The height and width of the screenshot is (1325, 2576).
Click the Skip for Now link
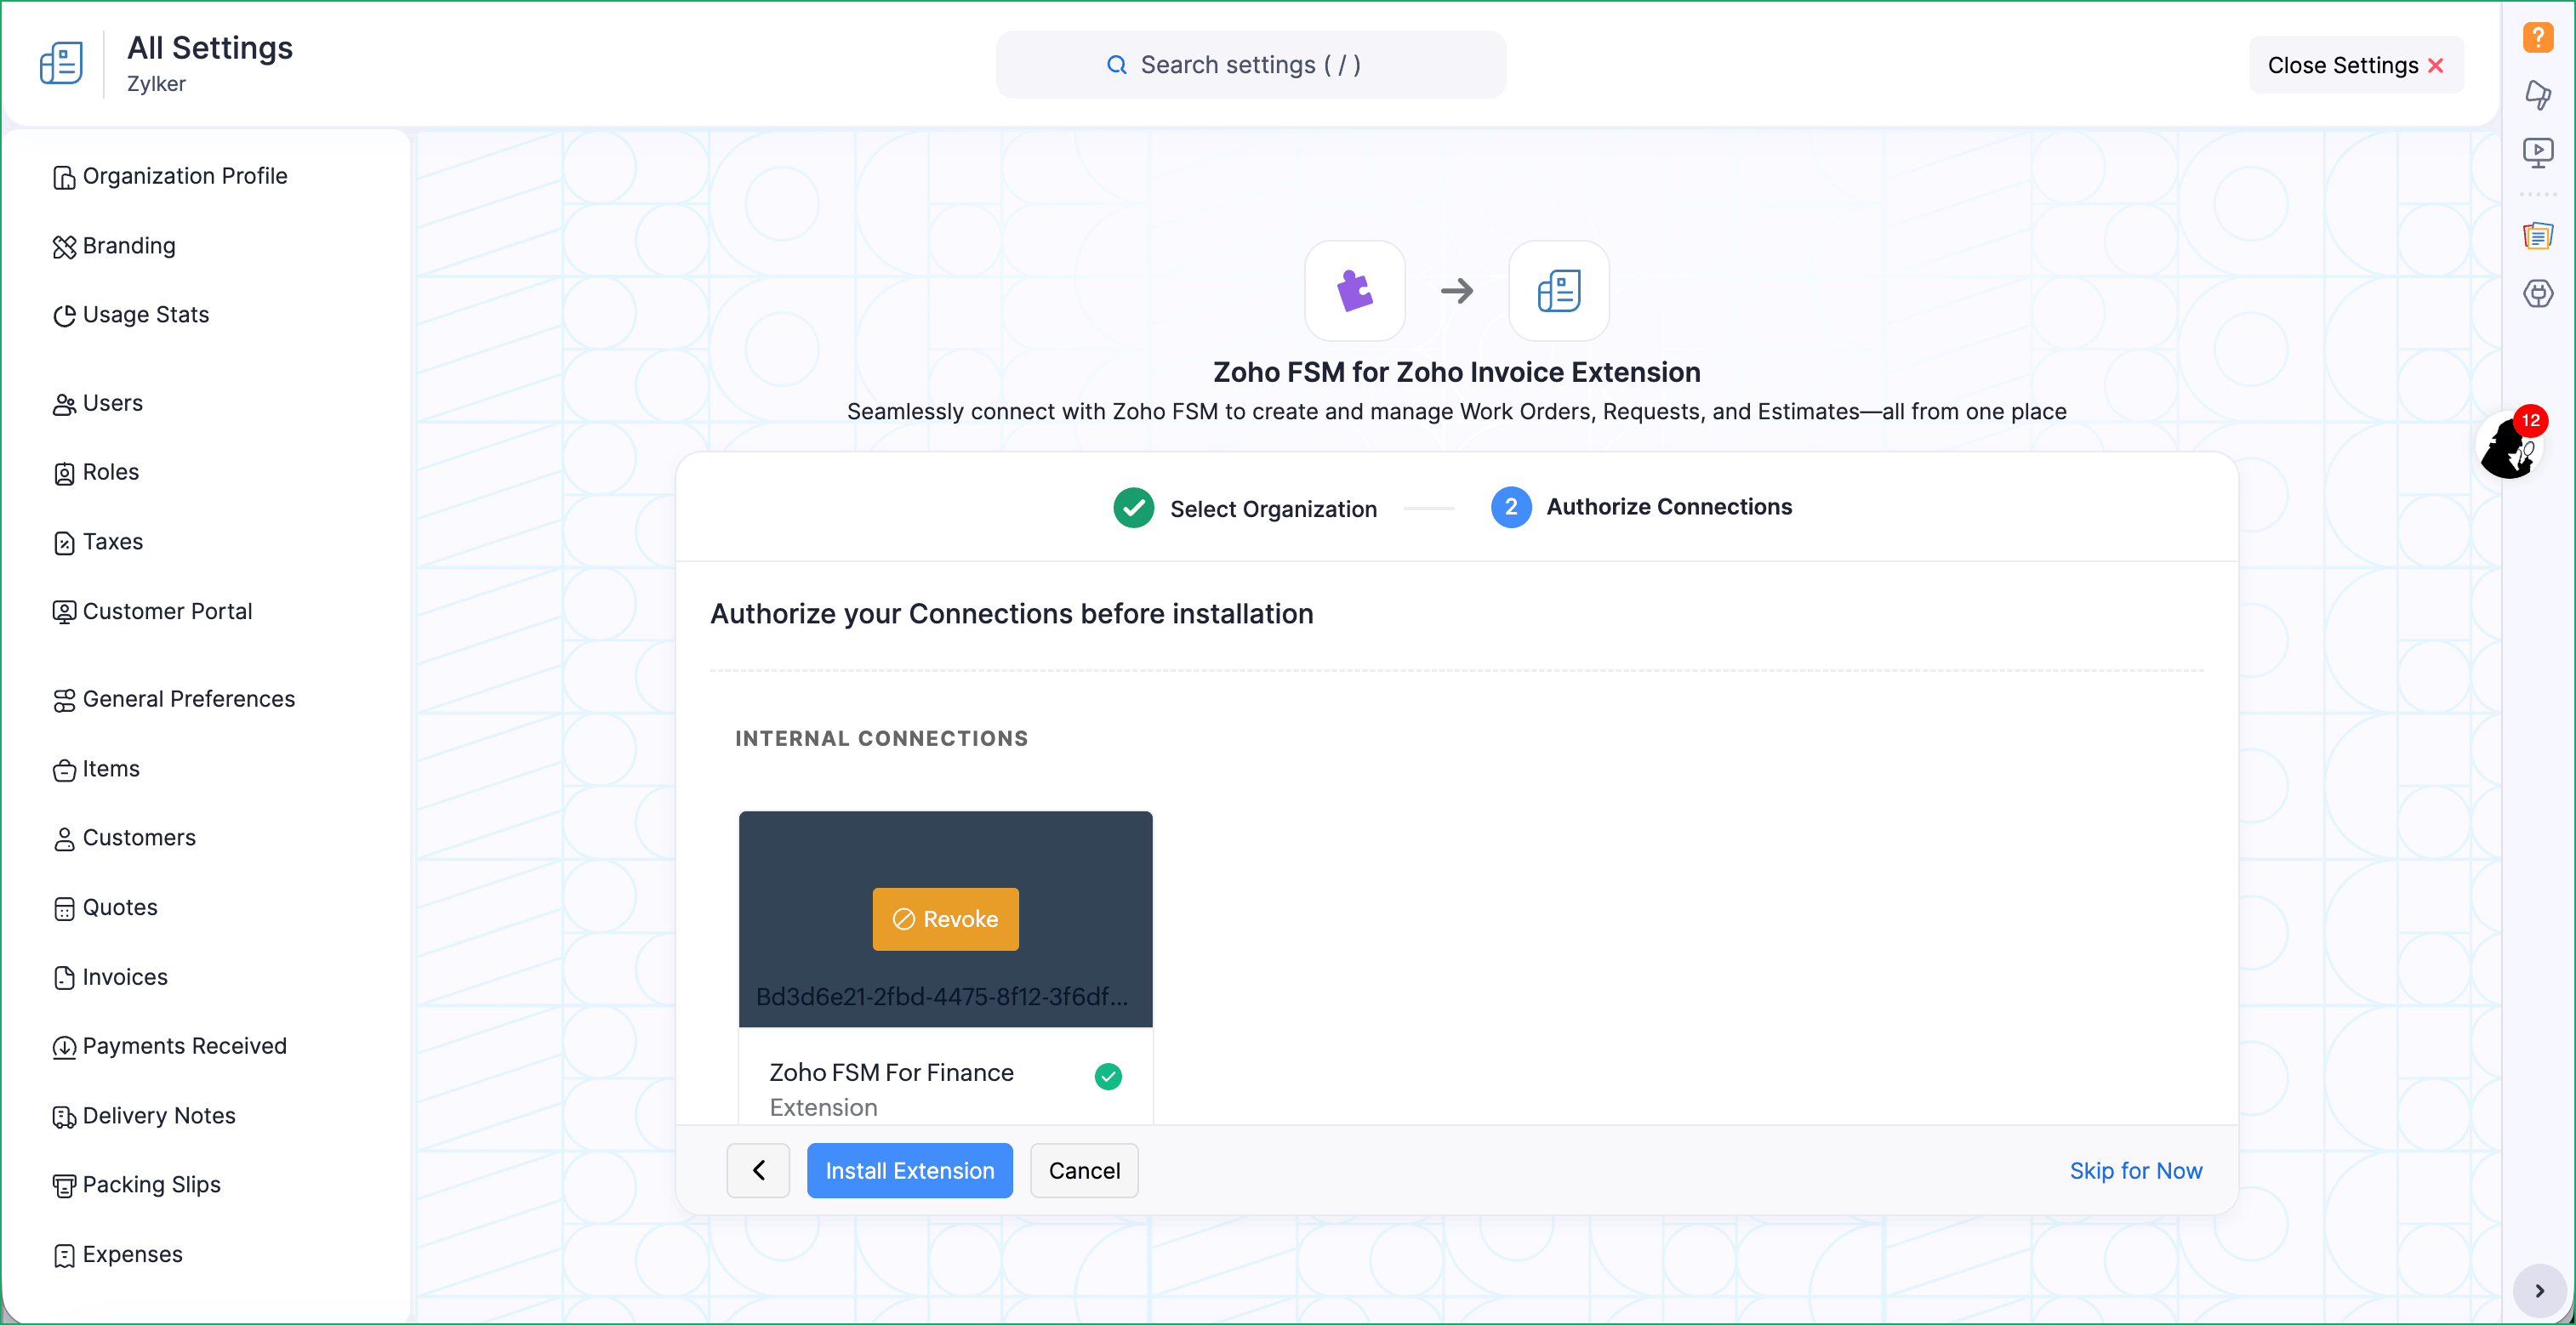tap(2135, 1170)
